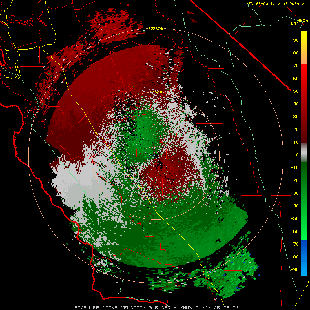The width and height of the screenshot is (310, 310).
Task: Click the -80 value on velocity scale
Action: 294,257
